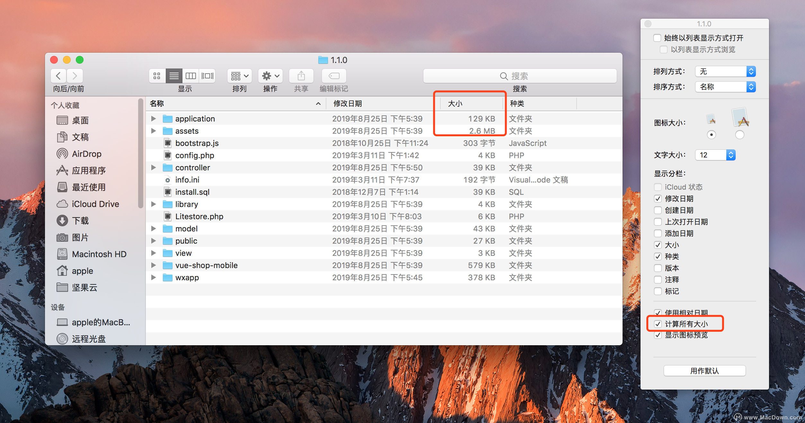Switch Finder to icon view
This screenshot has height=423, width=805.
point(157,76)
